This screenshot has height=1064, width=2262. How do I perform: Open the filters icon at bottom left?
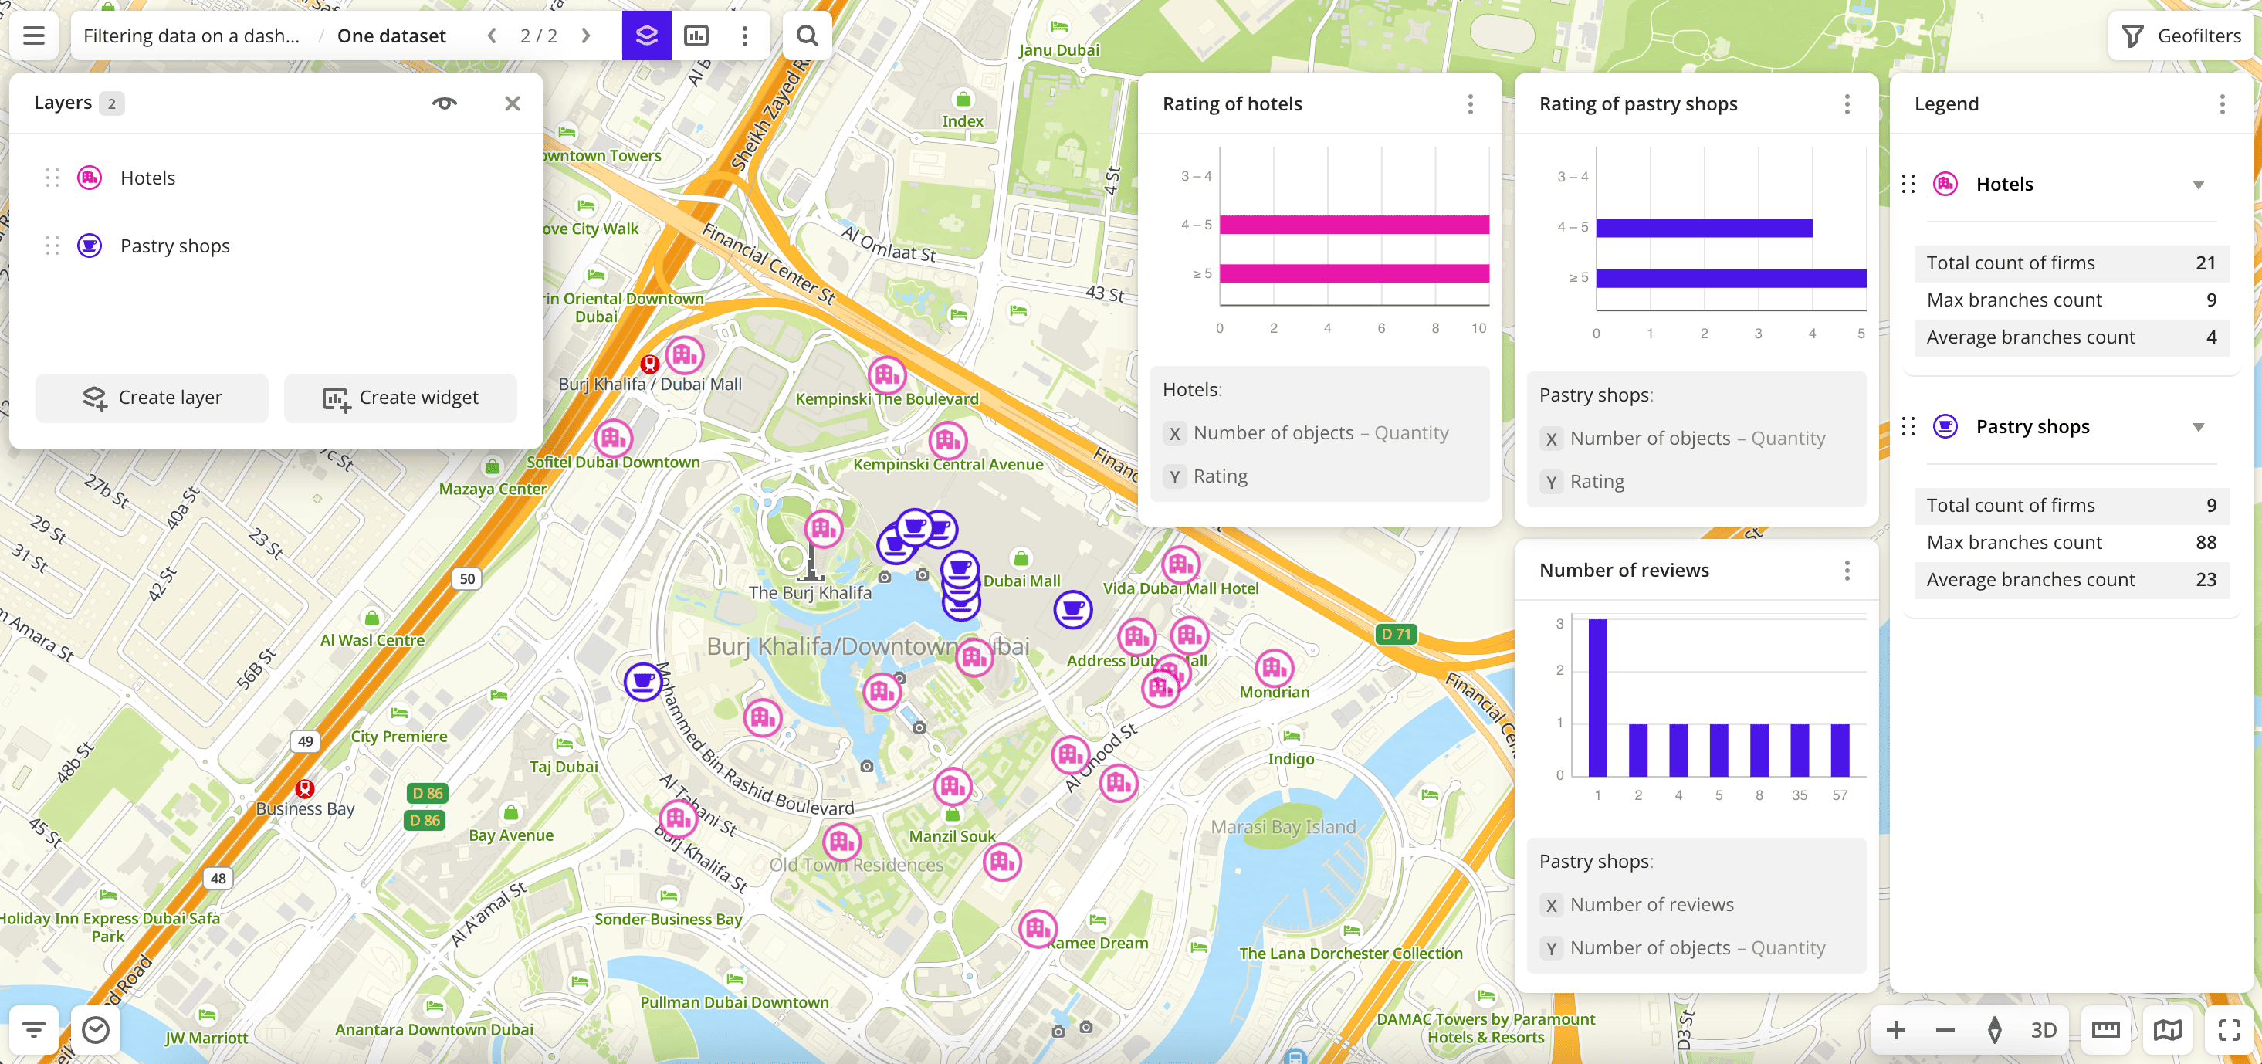(x=32, y=1030)
